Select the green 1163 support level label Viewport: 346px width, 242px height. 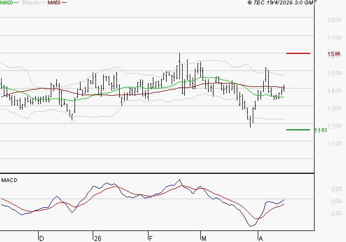pos(321,130)
